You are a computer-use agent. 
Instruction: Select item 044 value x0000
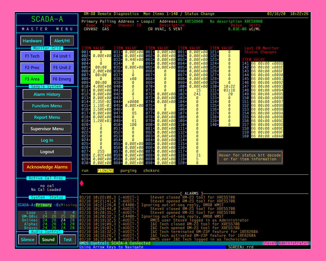click(x=133, y=102)
